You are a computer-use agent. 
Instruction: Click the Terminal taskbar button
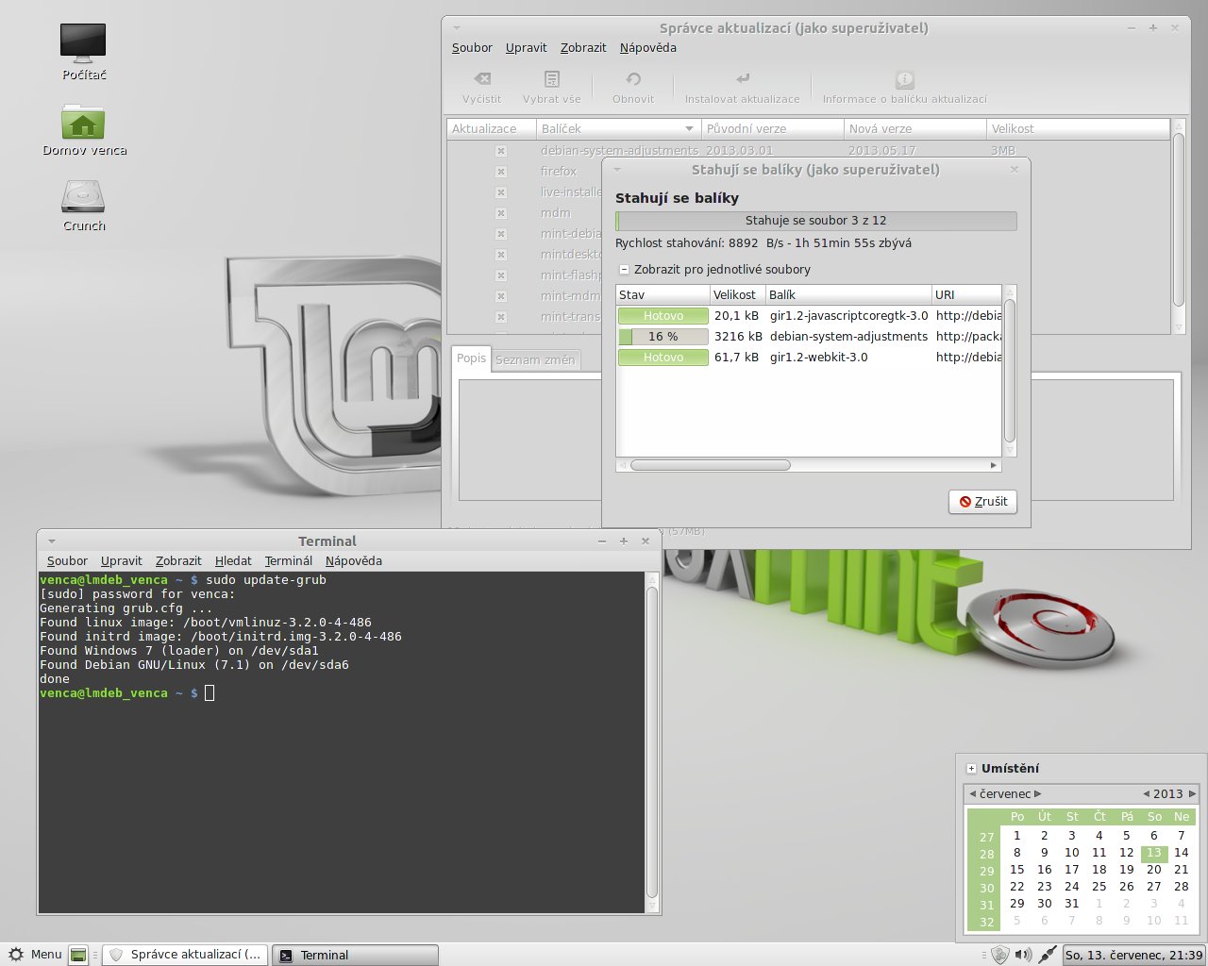tap(355, 955)
